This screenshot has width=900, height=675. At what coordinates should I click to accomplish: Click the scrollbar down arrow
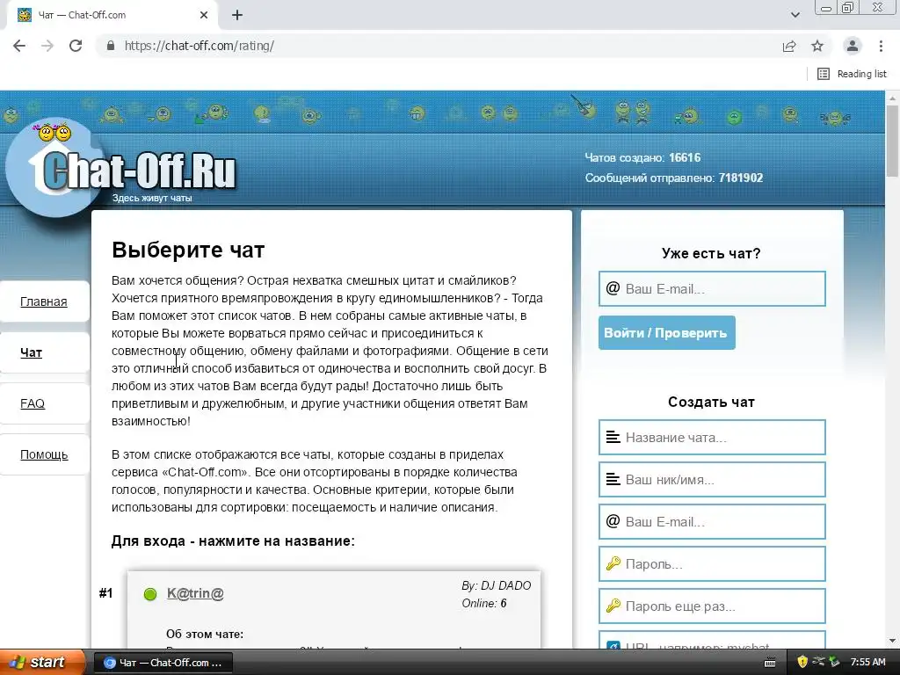pos(892,641)
